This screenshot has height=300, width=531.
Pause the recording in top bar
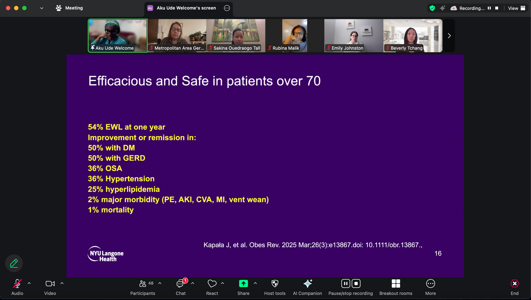point(489,8)
